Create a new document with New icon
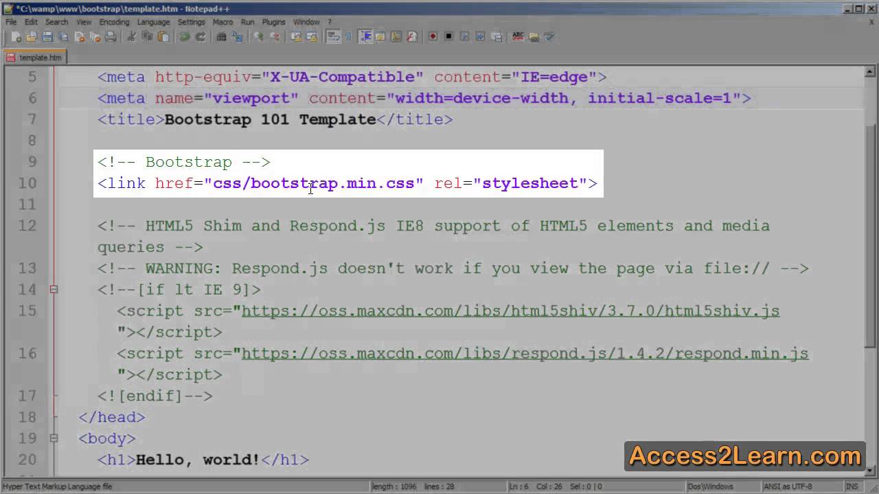This screenshot has height=494, width=879. [x=16, y=36]
